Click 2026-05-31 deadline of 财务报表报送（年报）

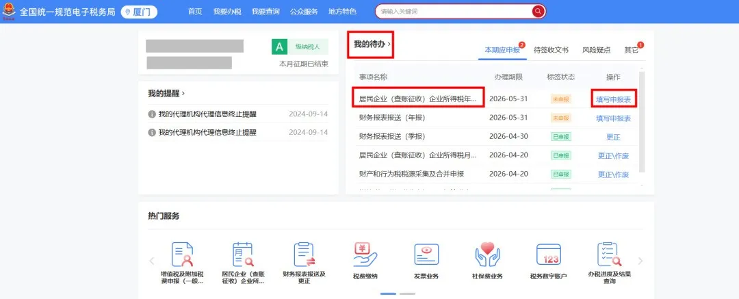tap(508, 118)
